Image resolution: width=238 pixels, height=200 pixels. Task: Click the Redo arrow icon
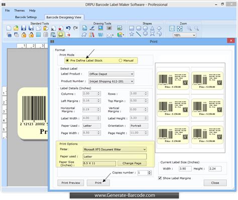point(75,28)
